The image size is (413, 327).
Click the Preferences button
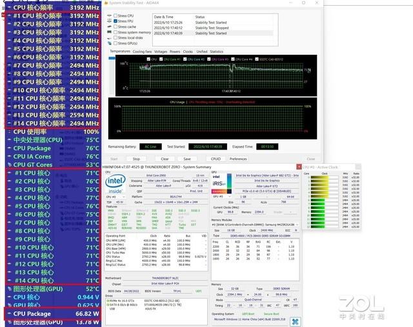click(238, 159)
